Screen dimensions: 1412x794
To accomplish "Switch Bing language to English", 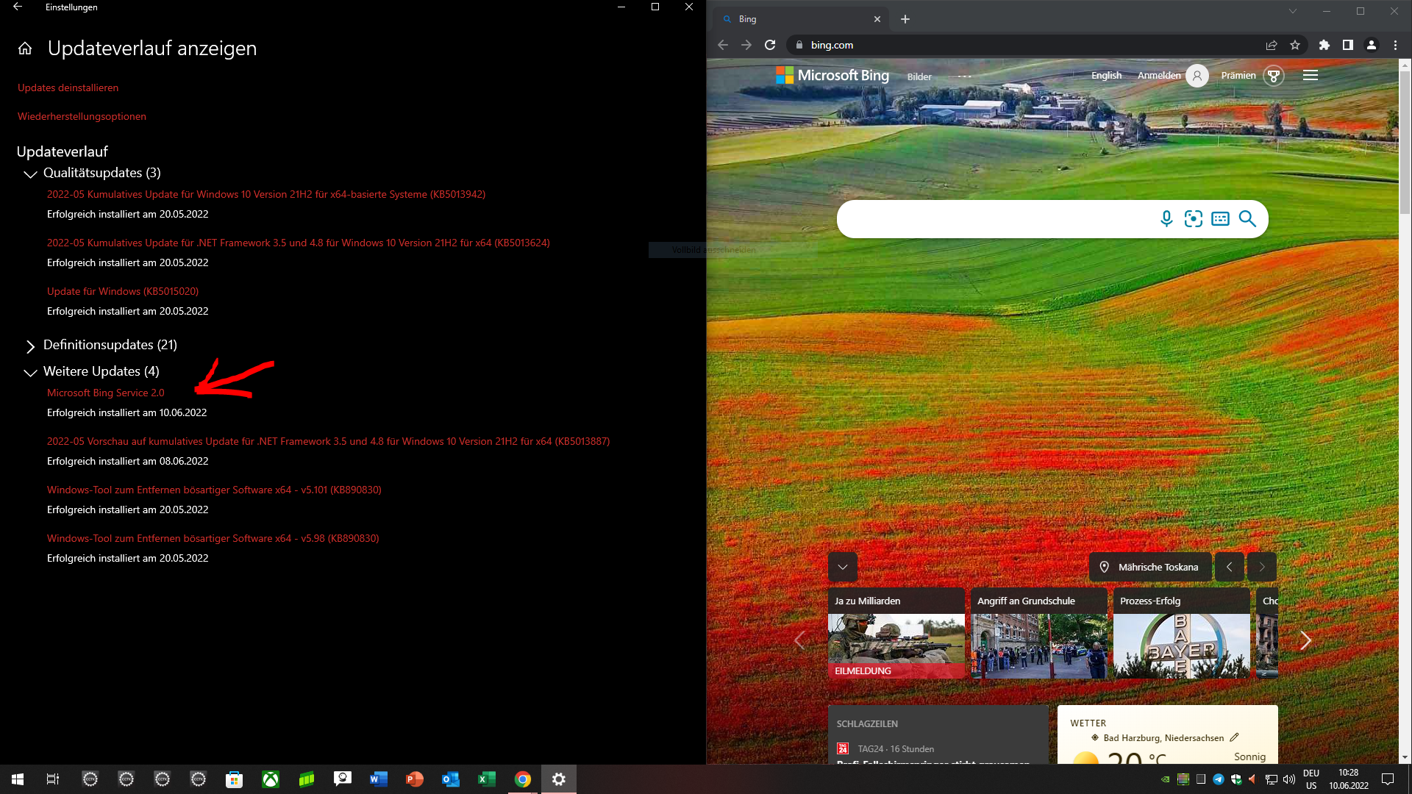I will pyautogui.click(x=1106, y=76).
